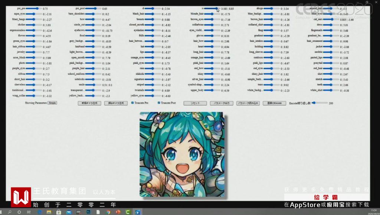
Task: Adjust the yellow_eyes slider
Action: coord(153,96)
